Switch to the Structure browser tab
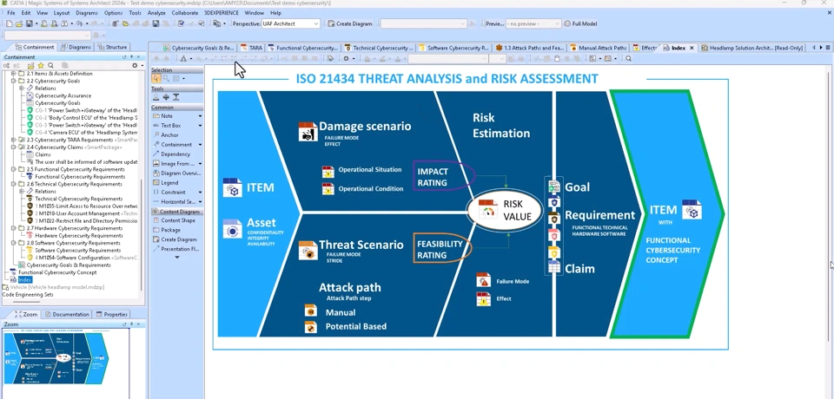The image size is (834, 399). coord(112,47)
